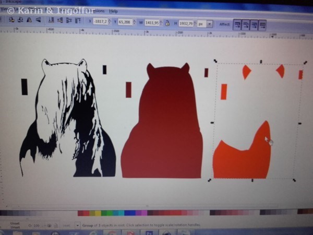Pick the cyan palette swatch
Image resolution: width=313 pixels, height=235 pixels.
pyautogui.click(x=121, y=213)
